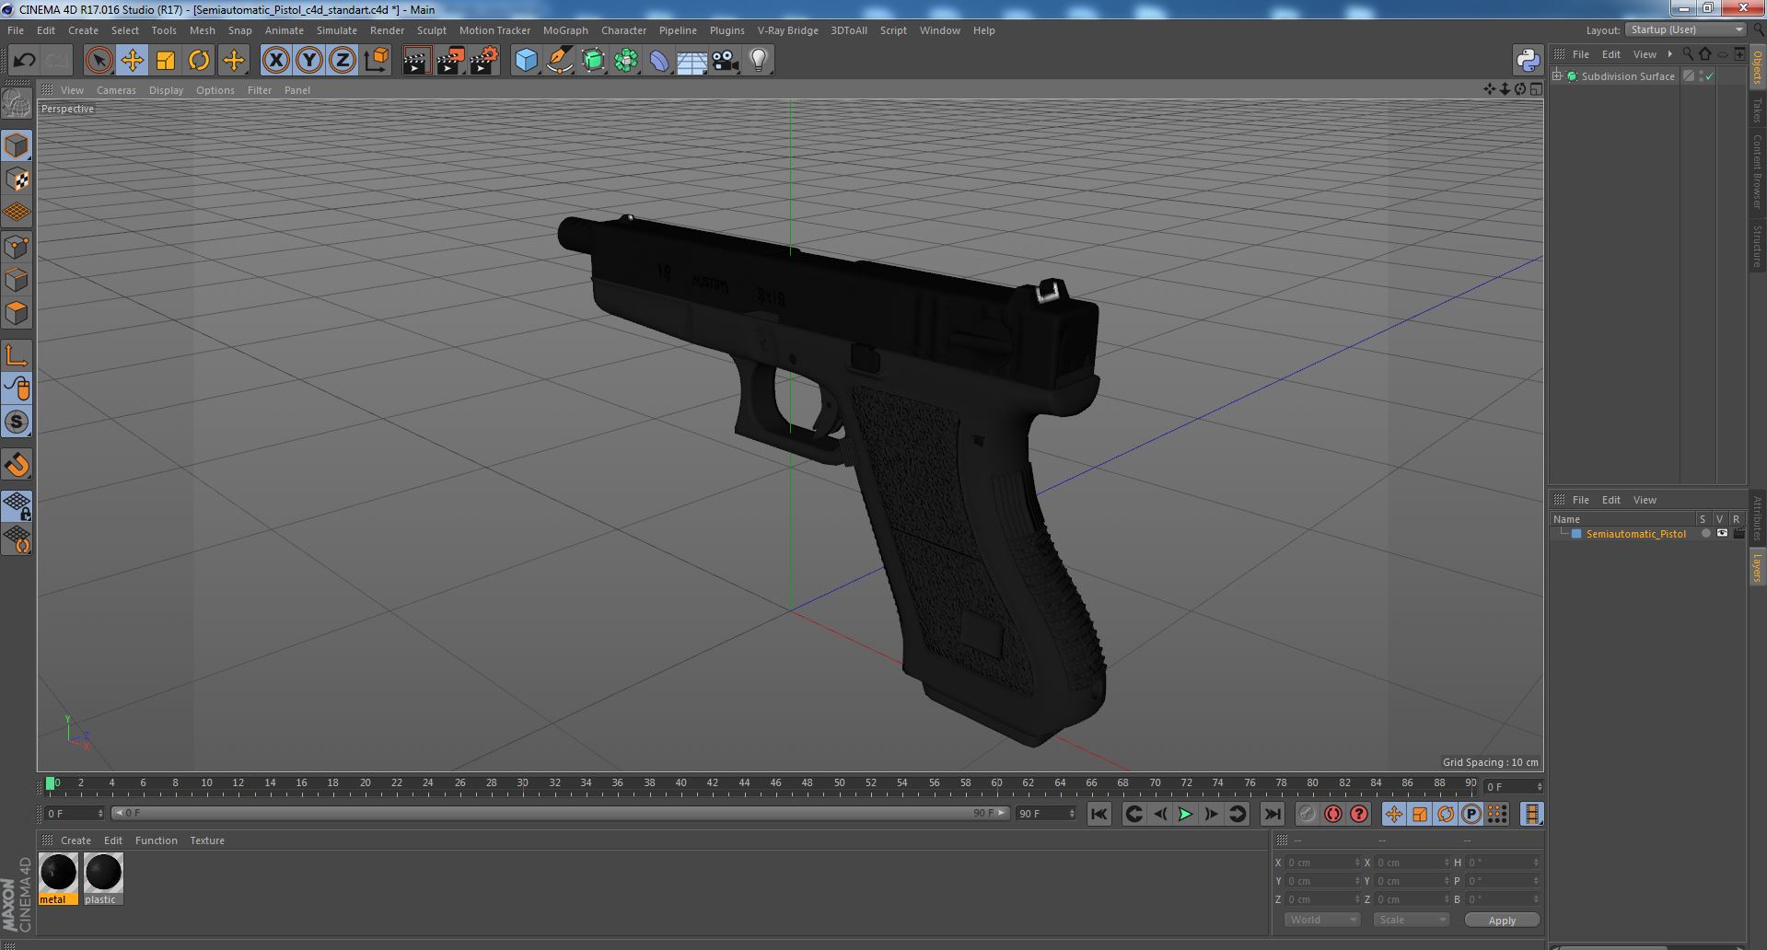The height and width of the screenshot is (950, 1767).
Task: Switch to Texture mode
Action: click(x=17, y=179)
